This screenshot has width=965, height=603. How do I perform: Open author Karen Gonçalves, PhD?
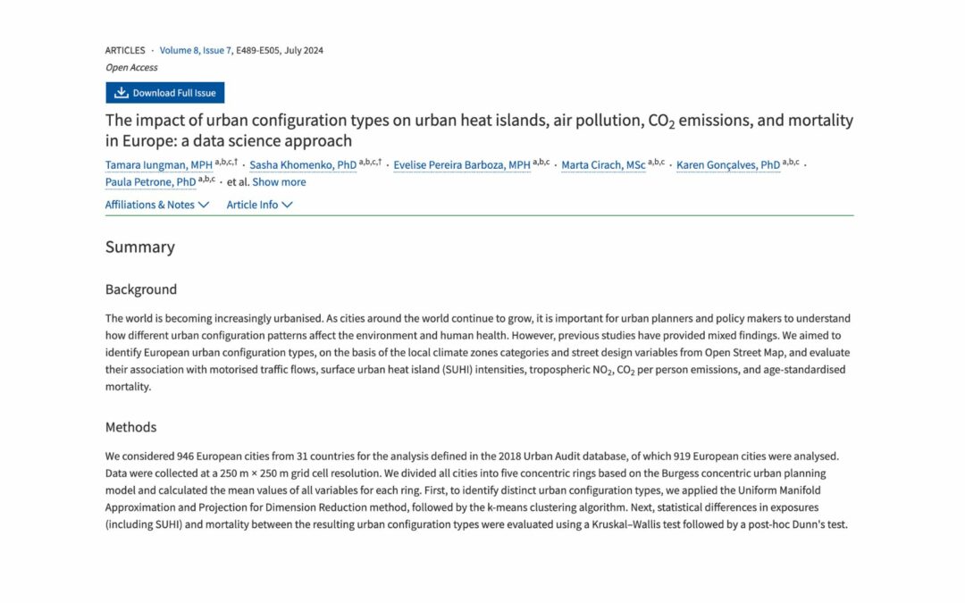[728, 165]
